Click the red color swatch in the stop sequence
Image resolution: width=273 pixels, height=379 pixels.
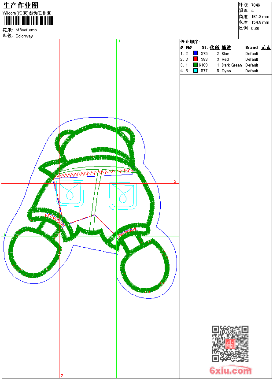click(x=196, y=59)
